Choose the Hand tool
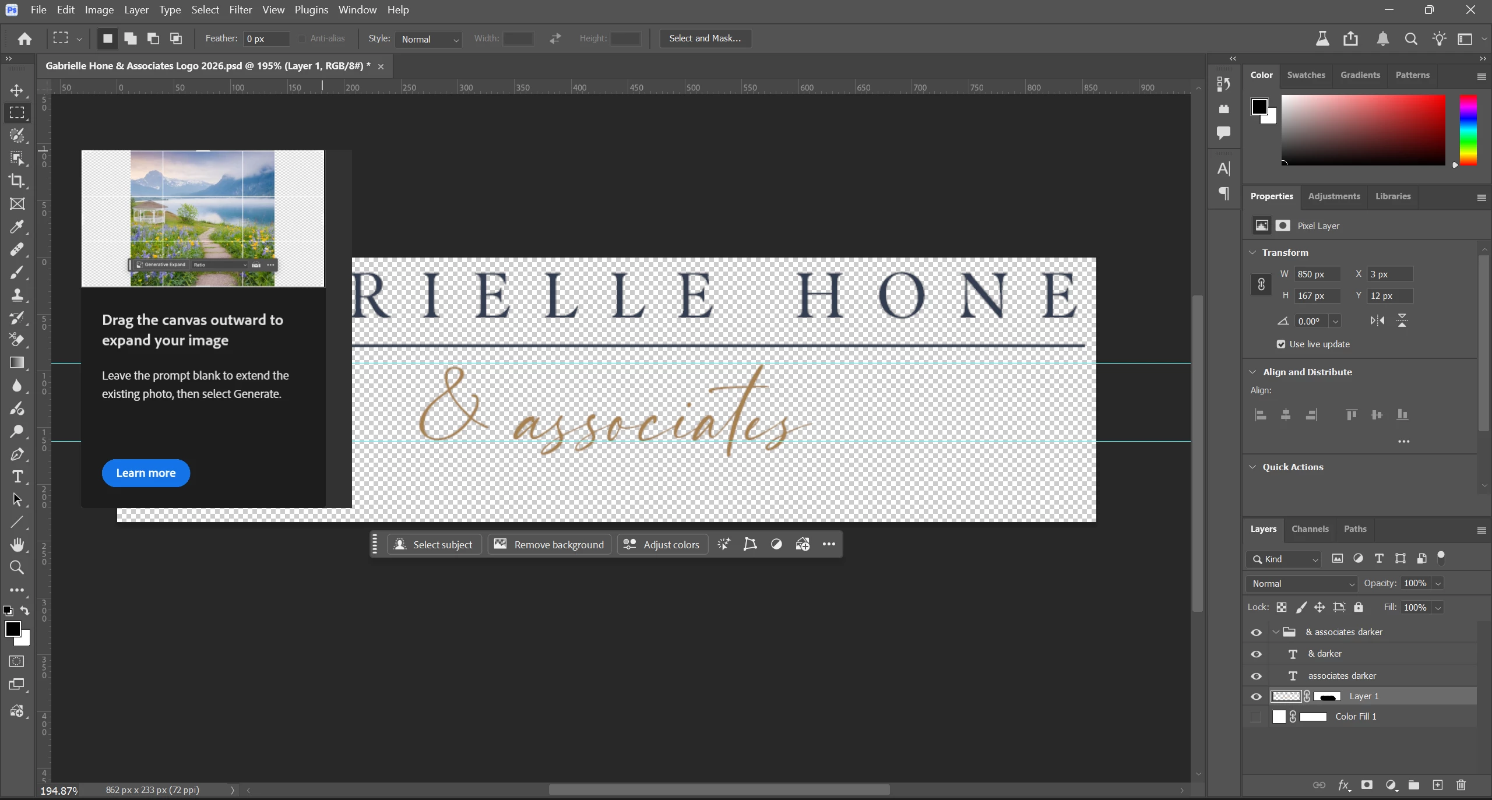Screen dimensions: 1492x800 [x=17, y=545]
